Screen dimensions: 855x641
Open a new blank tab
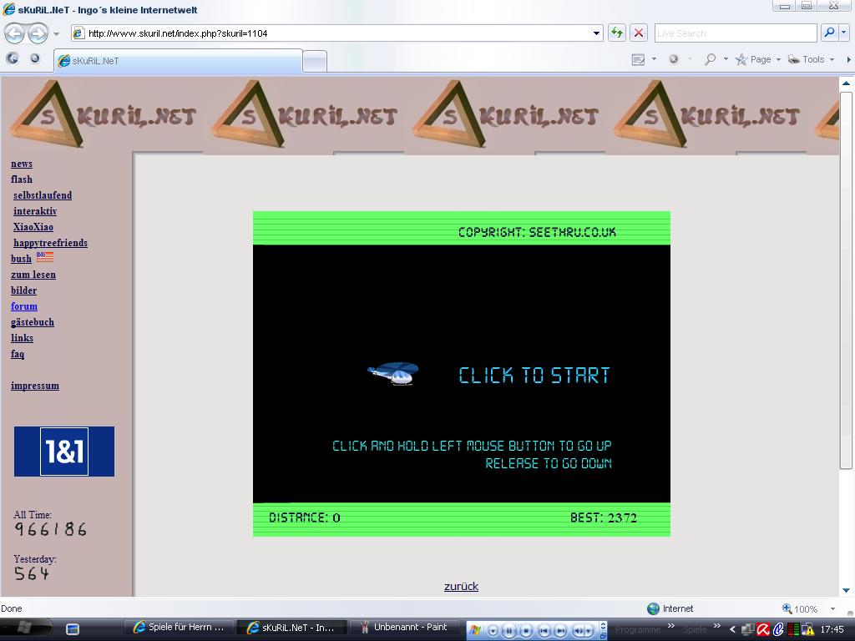[x=315, y=61]
